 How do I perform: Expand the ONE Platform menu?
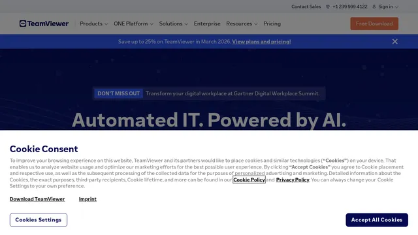[133, 23]
